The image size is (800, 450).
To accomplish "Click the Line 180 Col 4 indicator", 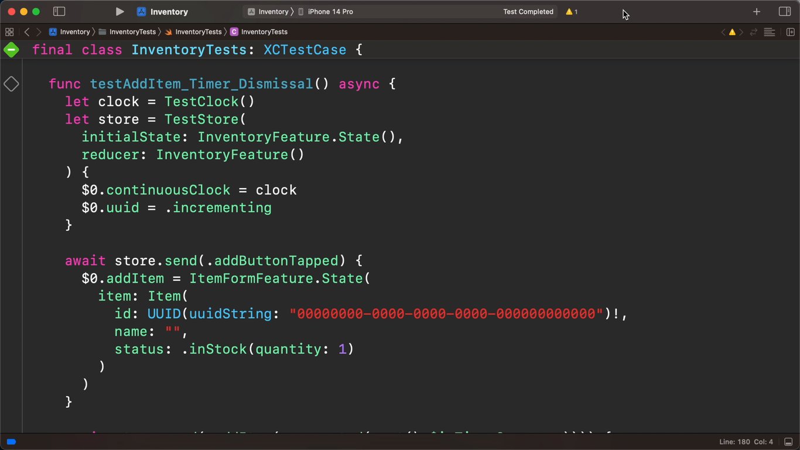I will click(x=746, y=442).
